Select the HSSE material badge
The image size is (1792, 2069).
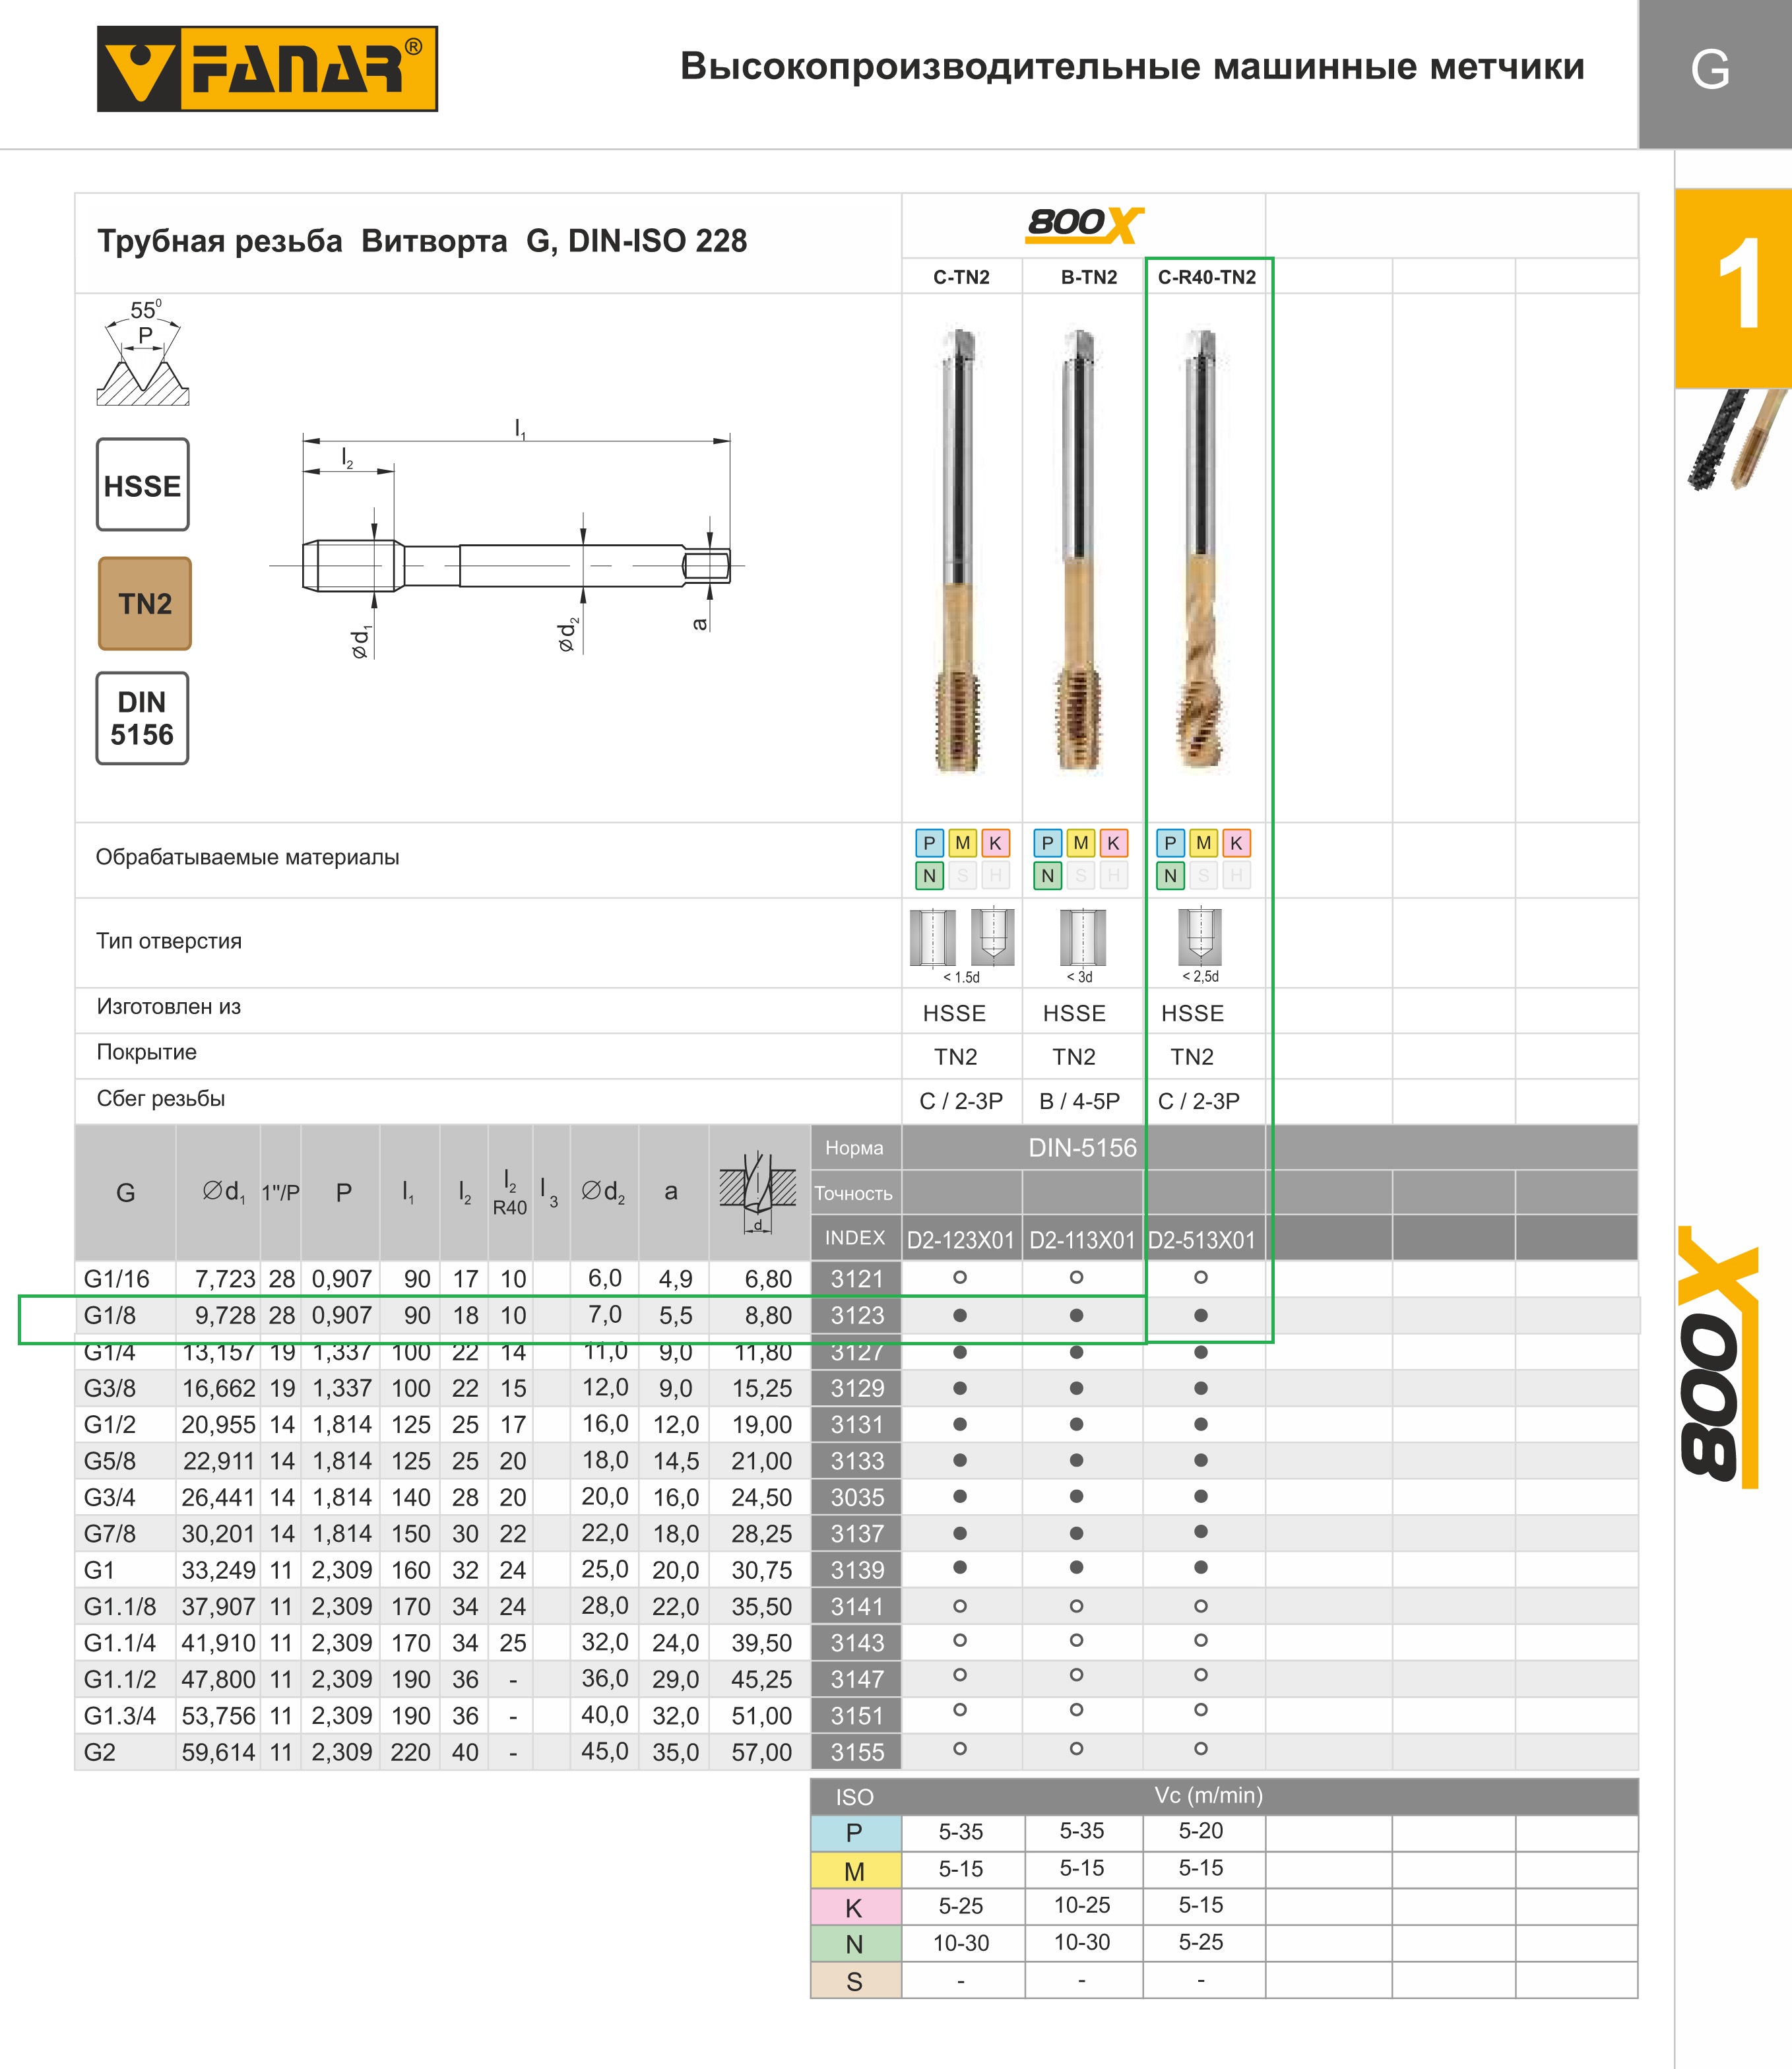(143, 485)
